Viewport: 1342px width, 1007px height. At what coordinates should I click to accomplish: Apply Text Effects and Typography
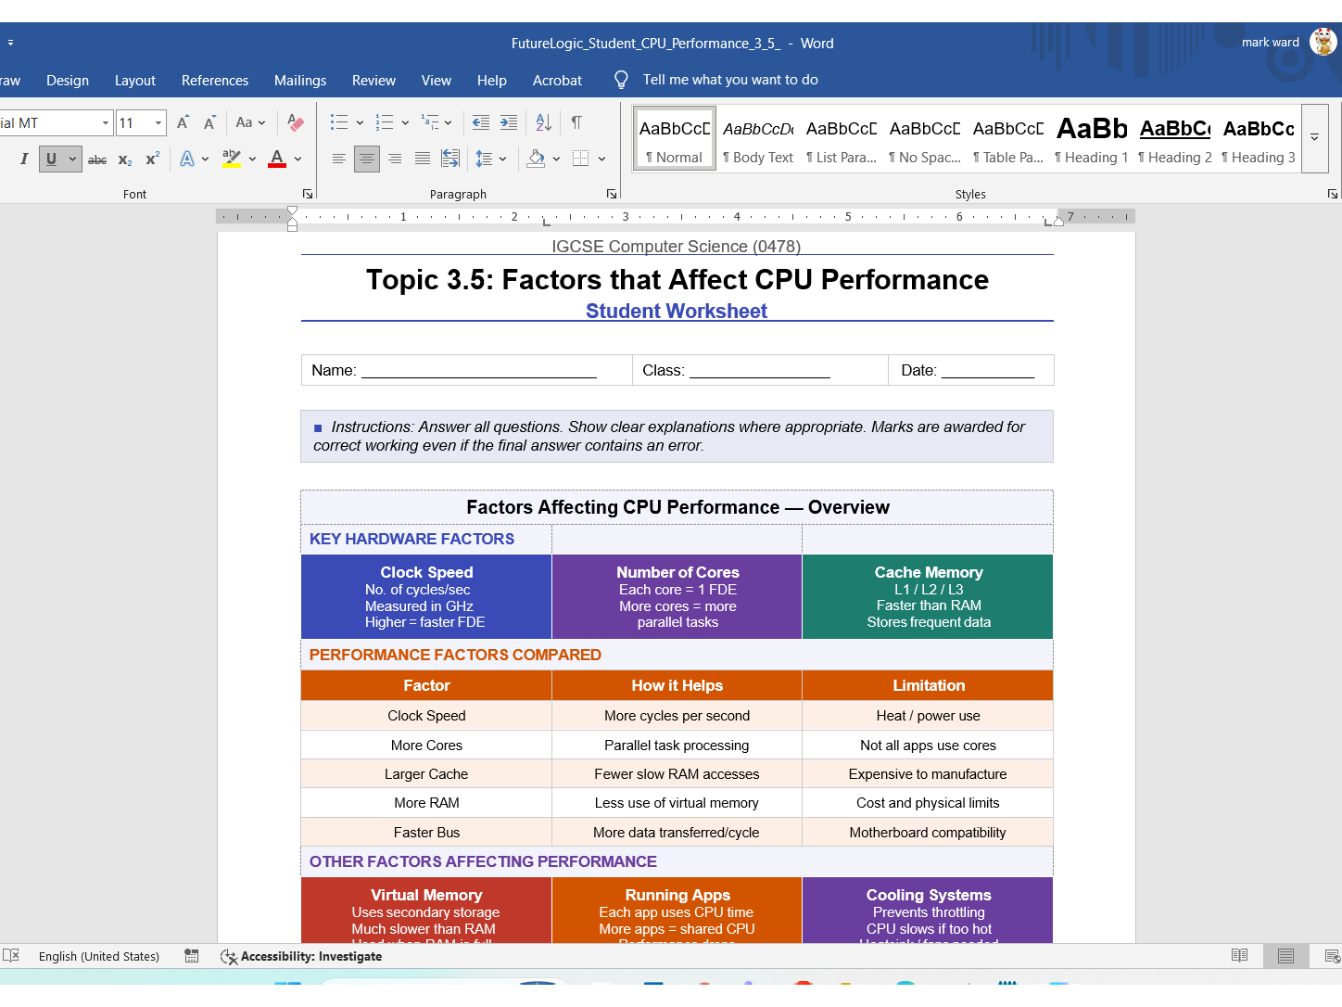187,159
